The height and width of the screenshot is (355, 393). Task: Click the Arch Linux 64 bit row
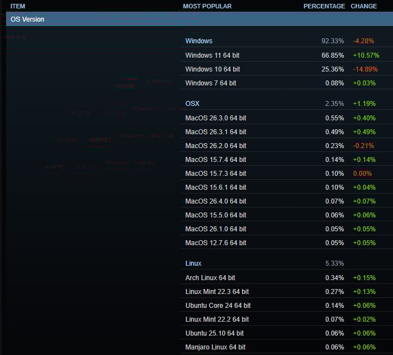[x=287, y=277]
